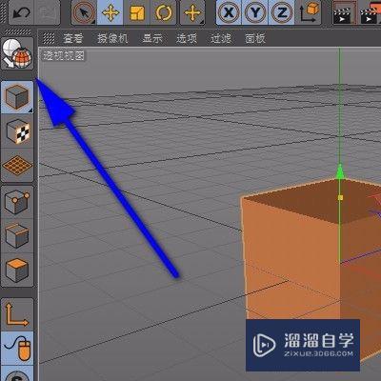Open the 选项 menu
This screenshot has height=381, width=381.
point(187,38)
